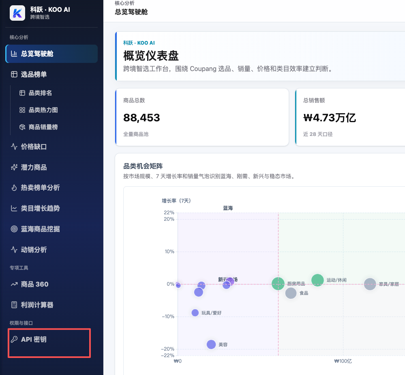Viewport: 405px width, 375px height.
Task: Click the 利润计算器 calculator icon
Action: 14,305
